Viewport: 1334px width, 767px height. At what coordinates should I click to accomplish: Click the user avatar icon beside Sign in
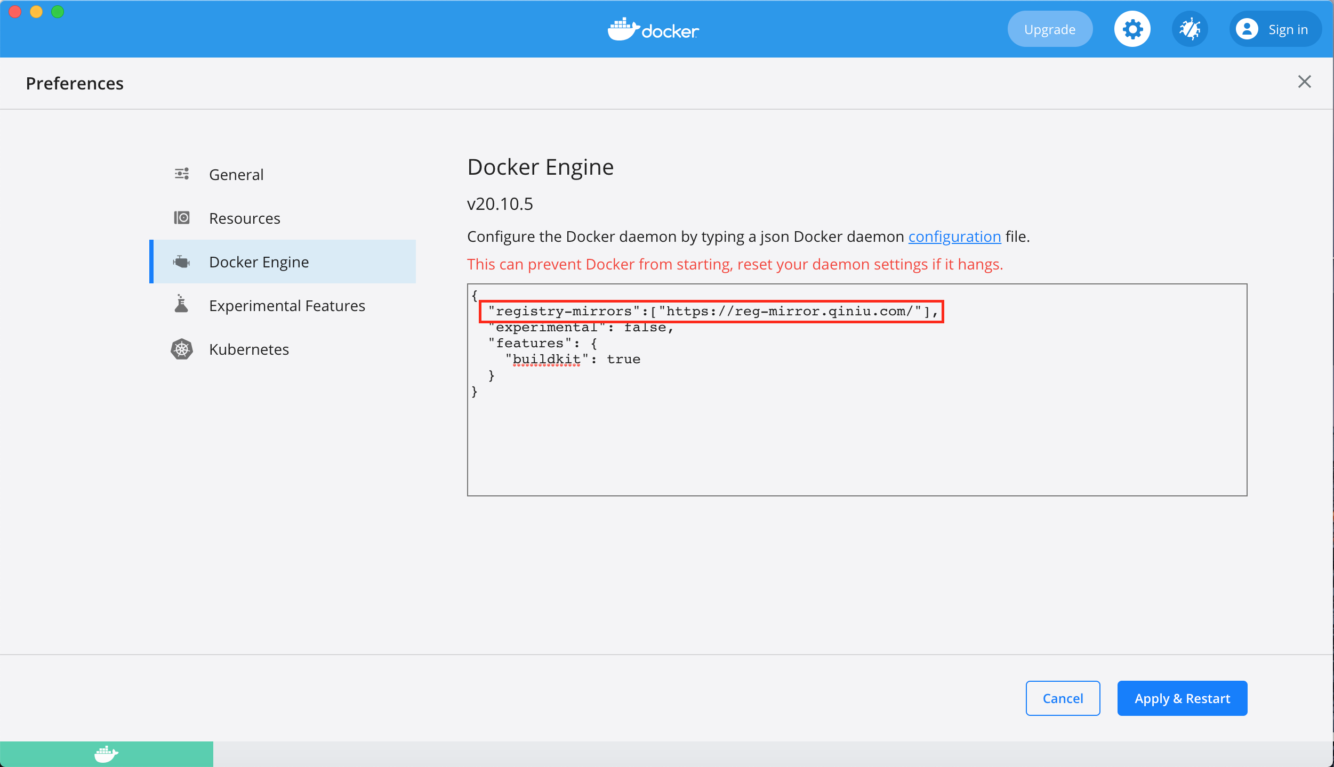tap(1247, 29)
